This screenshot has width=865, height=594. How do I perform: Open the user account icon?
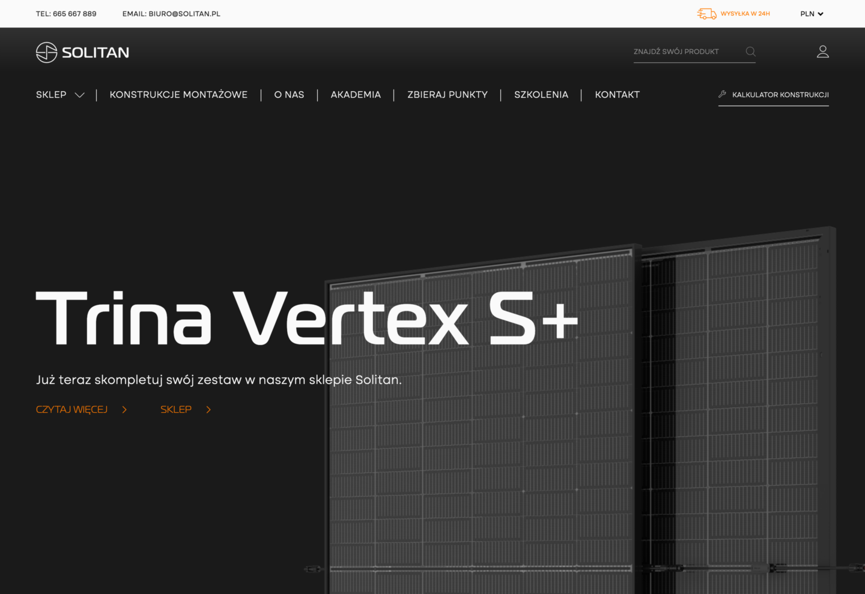(822, 52)
